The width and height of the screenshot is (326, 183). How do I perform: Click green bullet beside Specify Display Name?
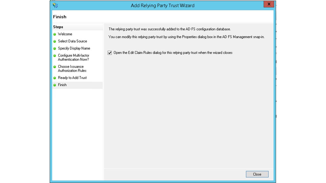click(55, 49)
